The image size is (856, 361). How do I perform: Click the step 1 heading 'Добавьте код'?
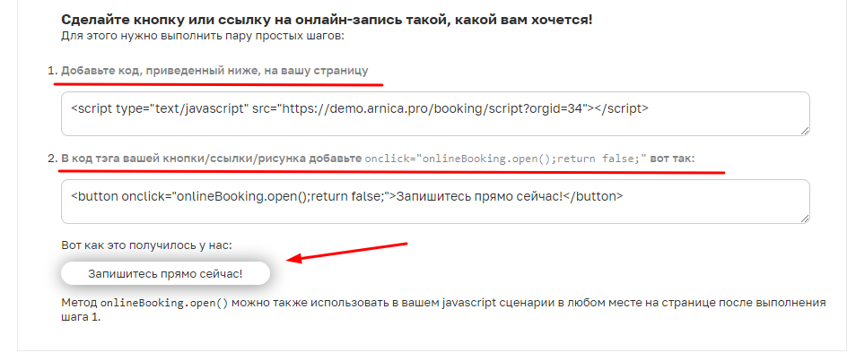(x=214, y=71)
